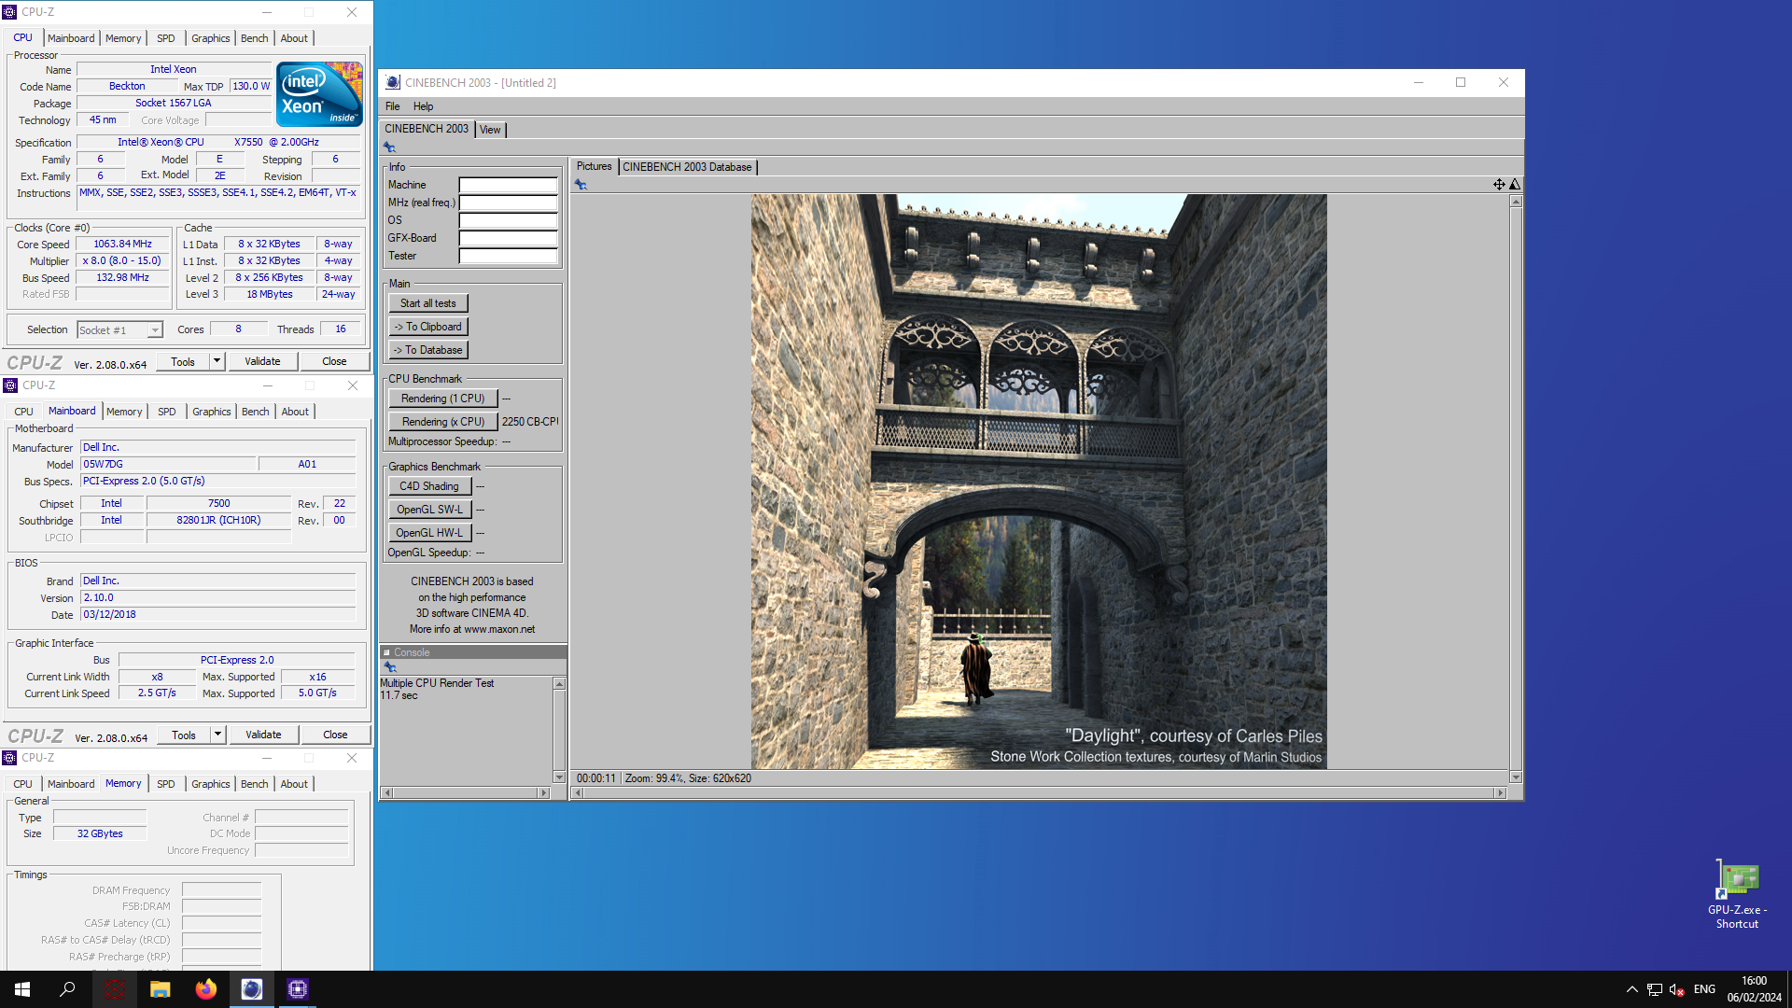Run the C4D Shading test

tap(429, 486)
